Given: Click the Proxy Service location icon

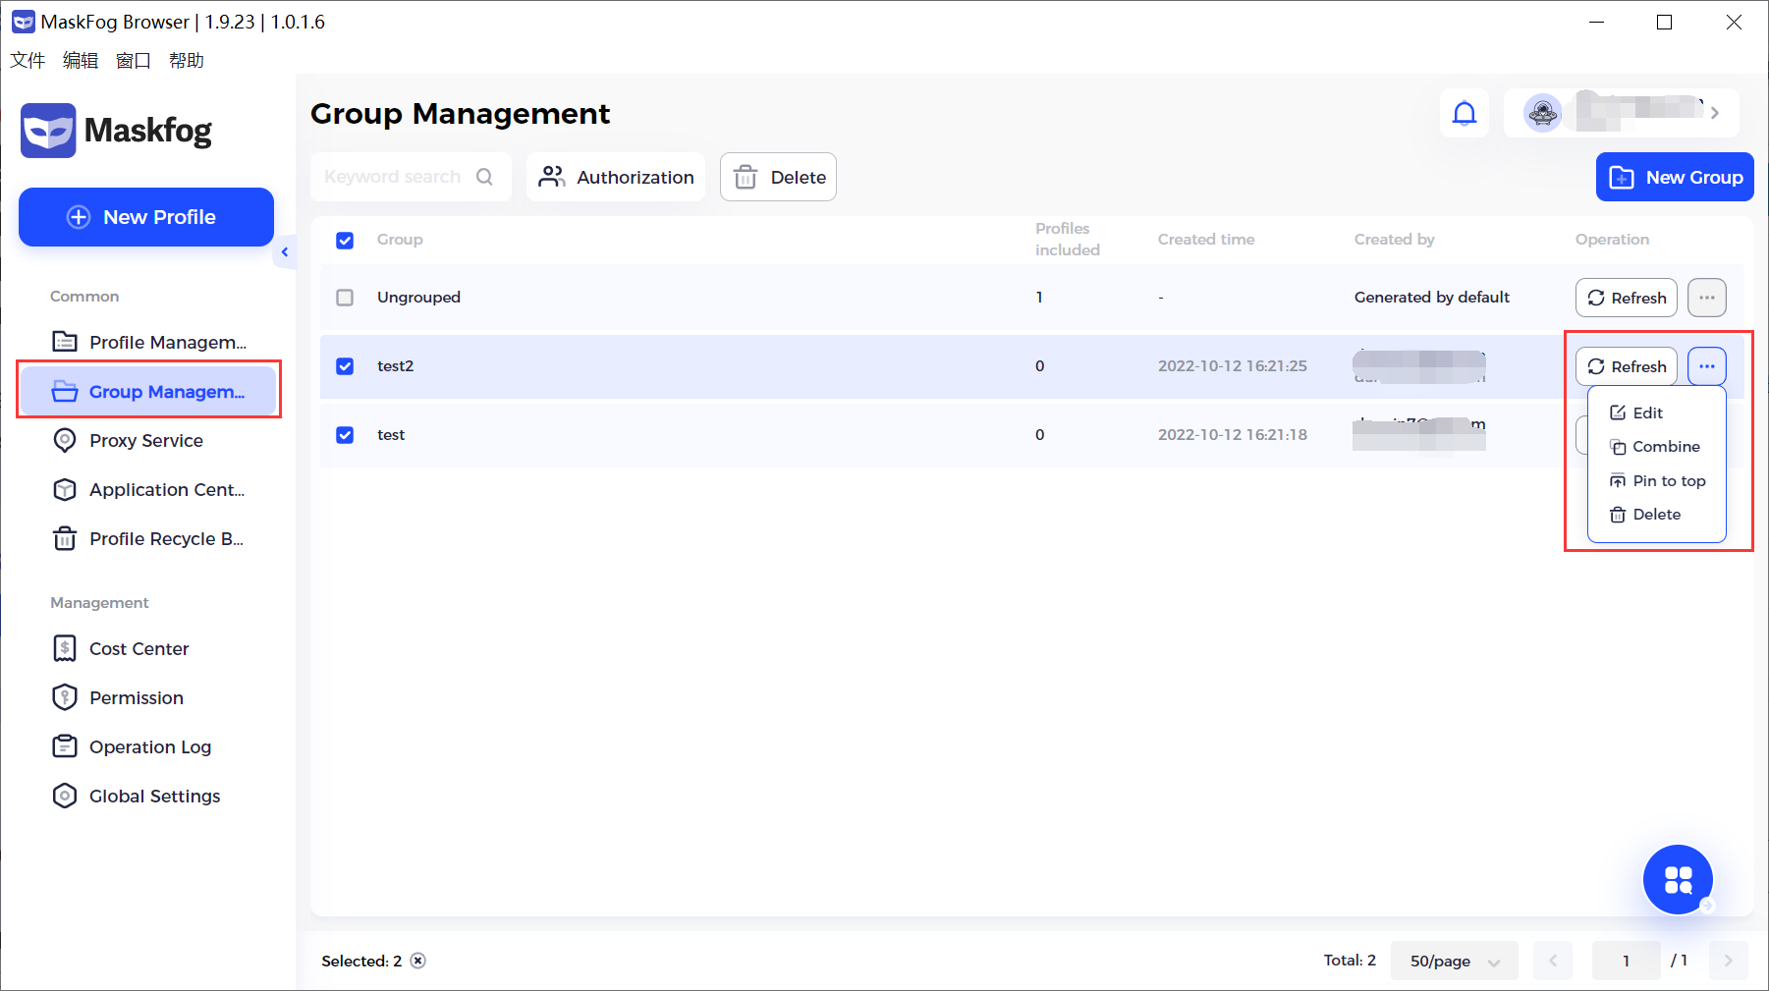Looking at the screenshot, I should [65, 440].
